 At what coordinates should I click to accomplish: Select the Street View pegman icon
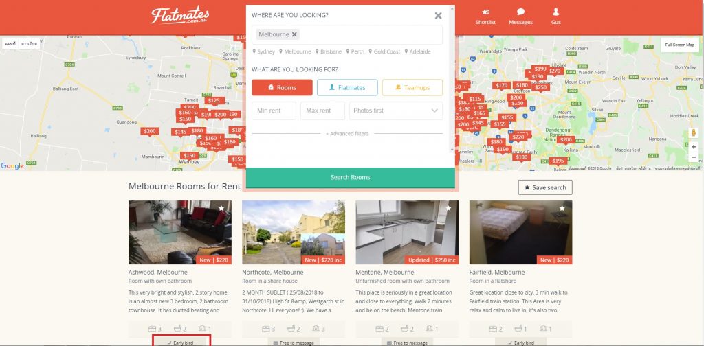[x=694, y=132]
